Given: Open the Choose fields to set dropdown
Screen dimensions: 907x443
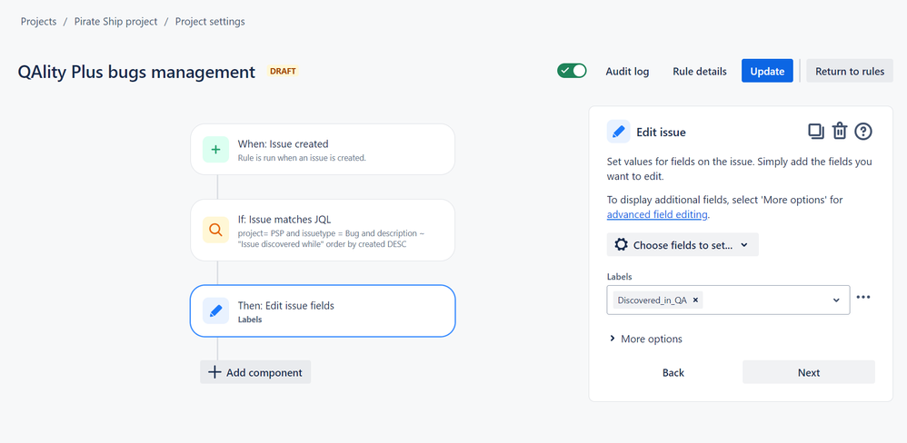Looking at the screenshot, I should [683, 245].
